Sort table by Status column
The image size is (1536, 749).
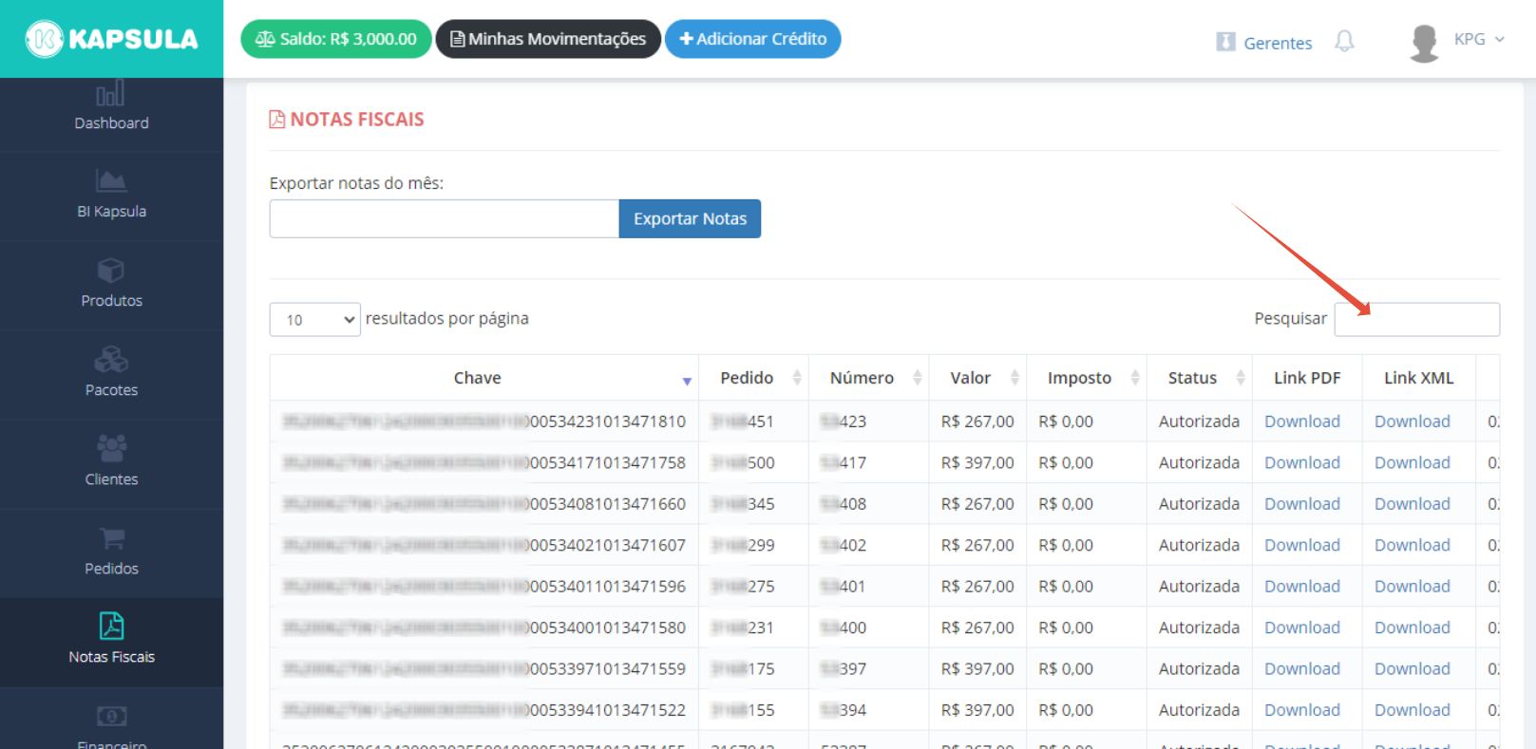(x=1200, y=378)
